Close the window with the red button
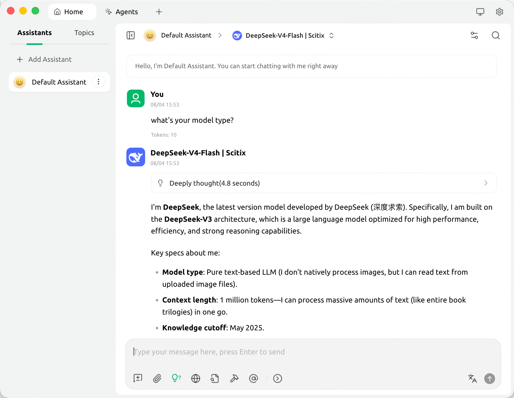Image resolution: width=514 pixels, height=398 pixels. [11, 11]
